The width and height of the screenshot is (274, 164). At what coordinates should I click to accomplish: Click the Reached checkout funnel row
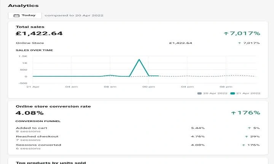click(138, 138)
